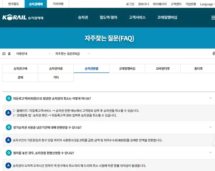215x171 pixels.
Task: Click the 자주찾는 질문(FAQ) page heading
Action: click(109, 38)
